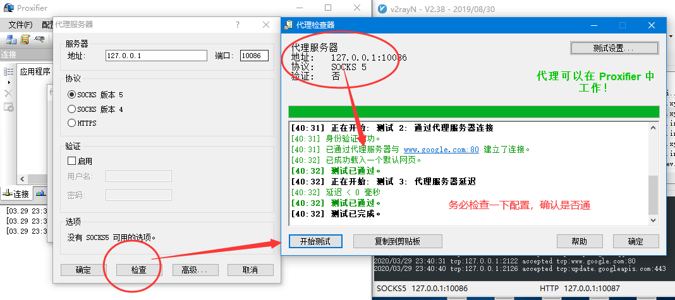Viewport: 675px width, 300px height.
Task: Click v2rayN log line with tcp:www.google.com:80
Action: [x=504, y=261]
